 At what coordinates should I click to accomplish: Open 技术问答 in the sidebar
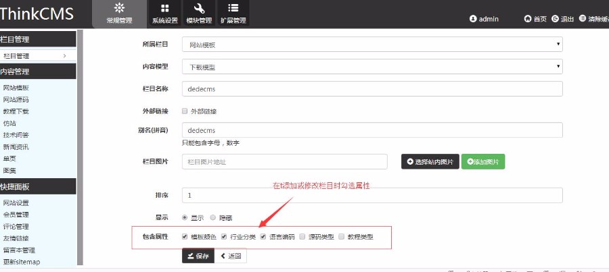pyautogui.click(x=16, y=135)
